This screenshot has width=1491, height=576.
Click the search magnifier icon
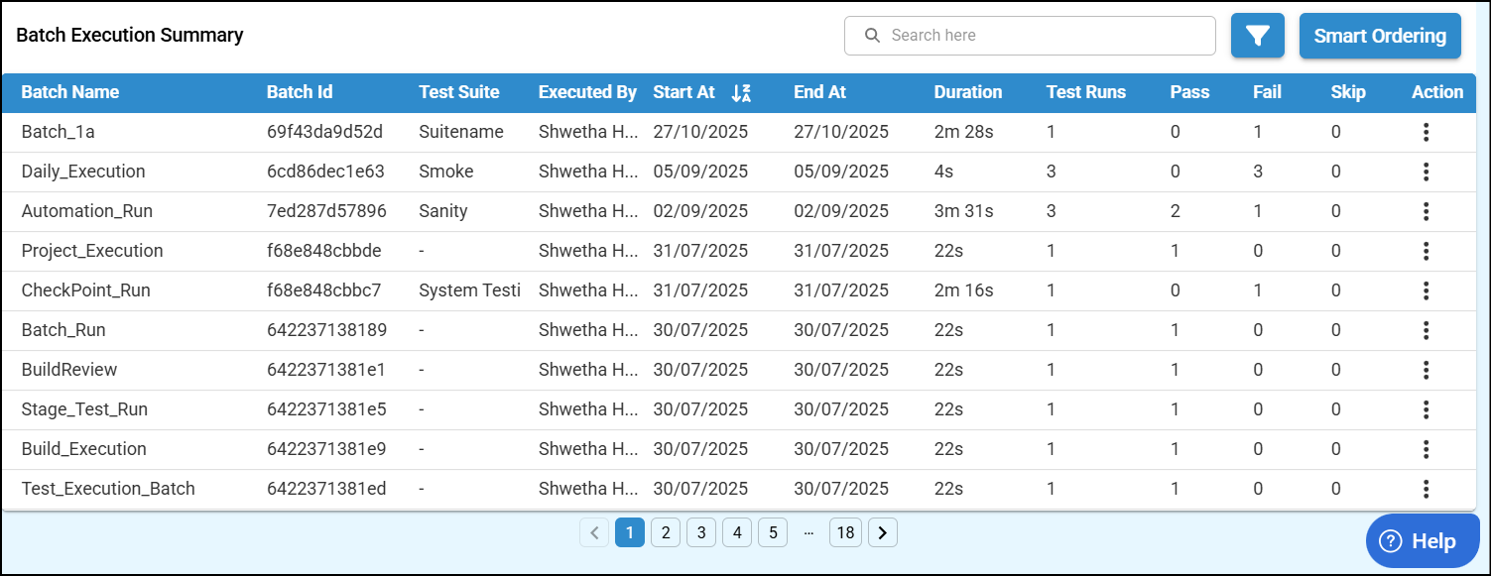873,36
